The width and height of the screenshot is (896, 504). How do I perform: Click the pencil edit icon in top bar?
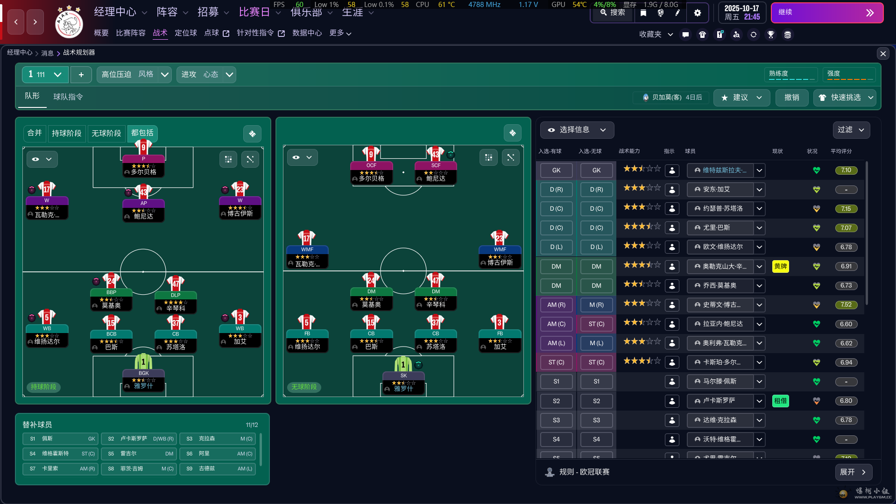(677, 13)
